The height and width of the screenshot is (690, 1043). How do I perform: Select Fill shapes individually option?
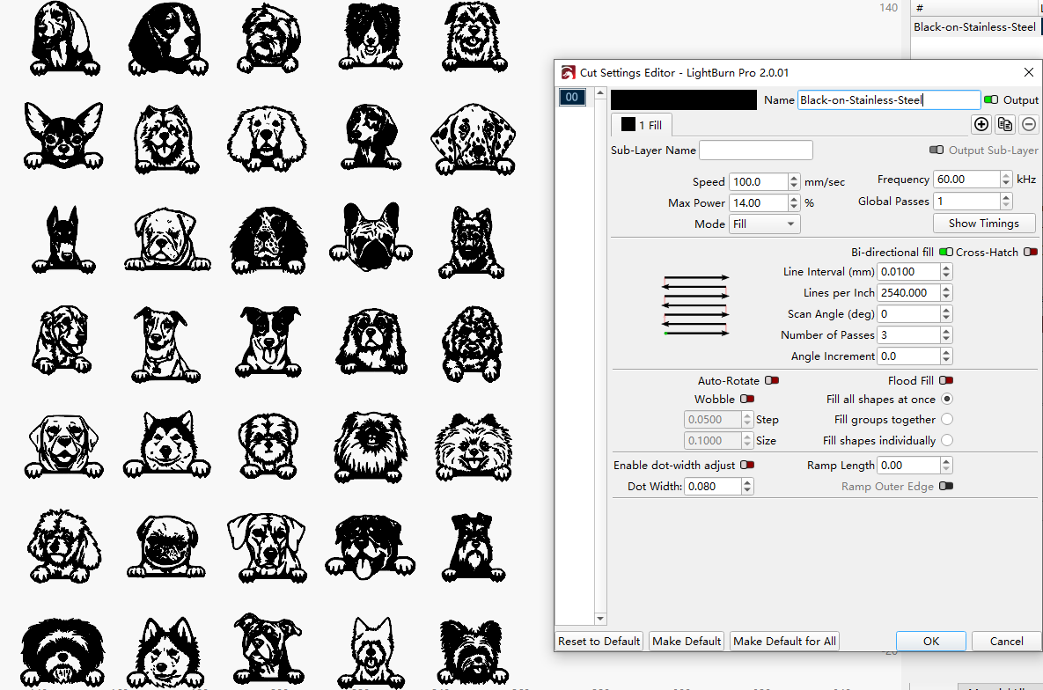(947, 441)
